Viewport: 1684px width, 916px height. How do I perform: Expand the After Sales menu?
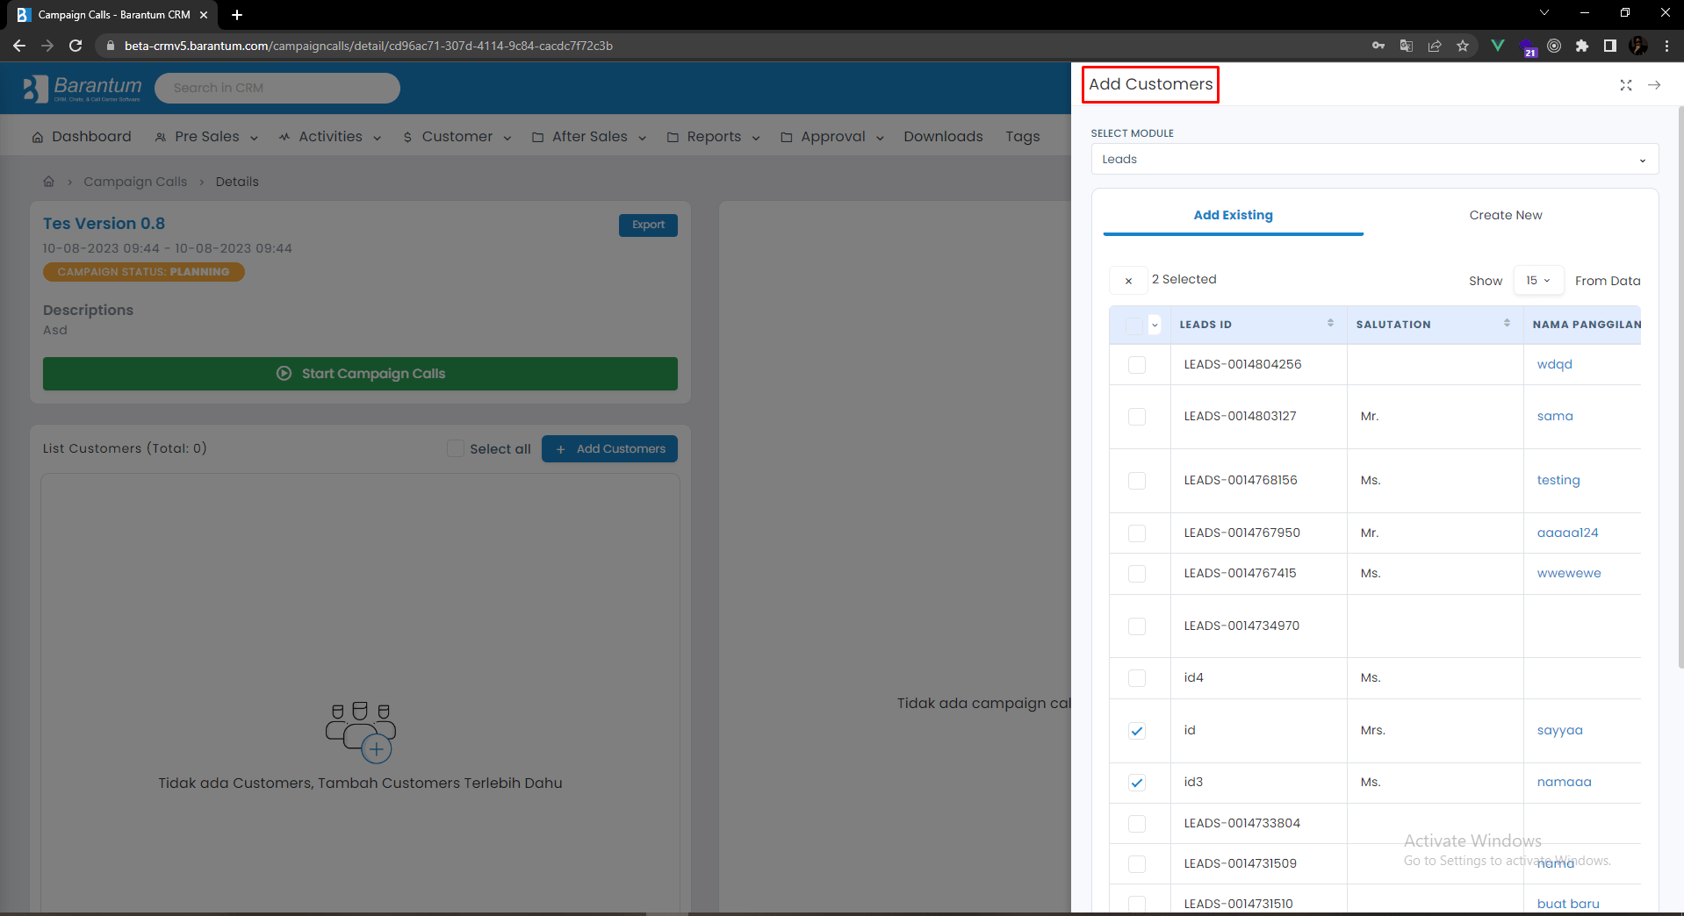[589, 136]
